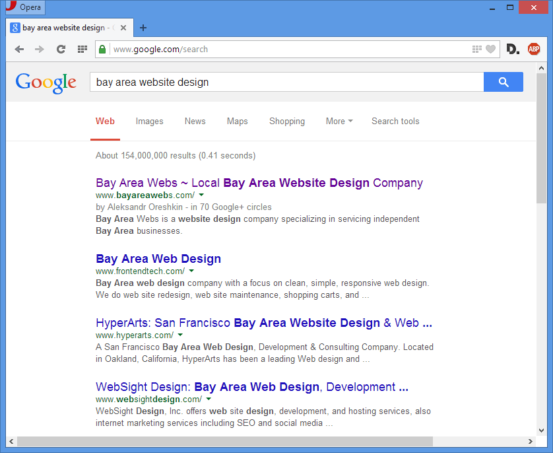Open Bay Area Webs result link
Image resolution: width=553 pixels, height=453 pixels.
[x=259, y=183]
